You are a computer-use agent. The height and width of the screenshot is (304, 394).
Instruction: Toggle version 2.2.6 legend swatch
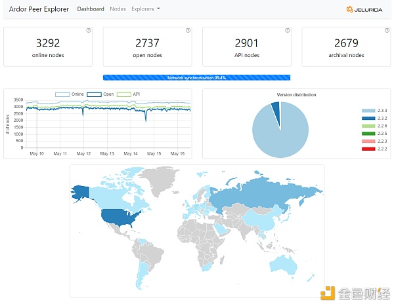[368, 126]
